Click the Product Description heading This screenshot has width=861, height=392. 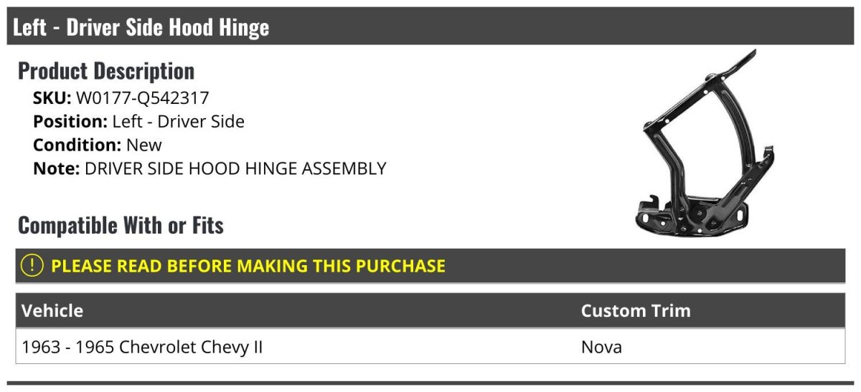click(105, 71)
